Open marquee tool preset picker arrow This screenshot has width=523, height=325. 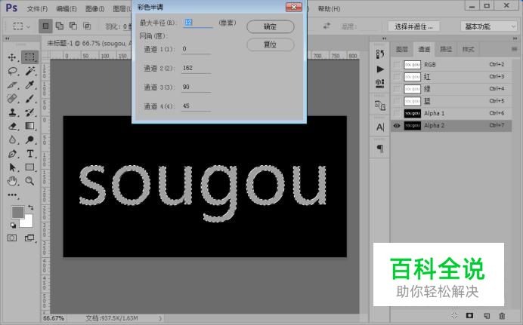tap(29, 26)
